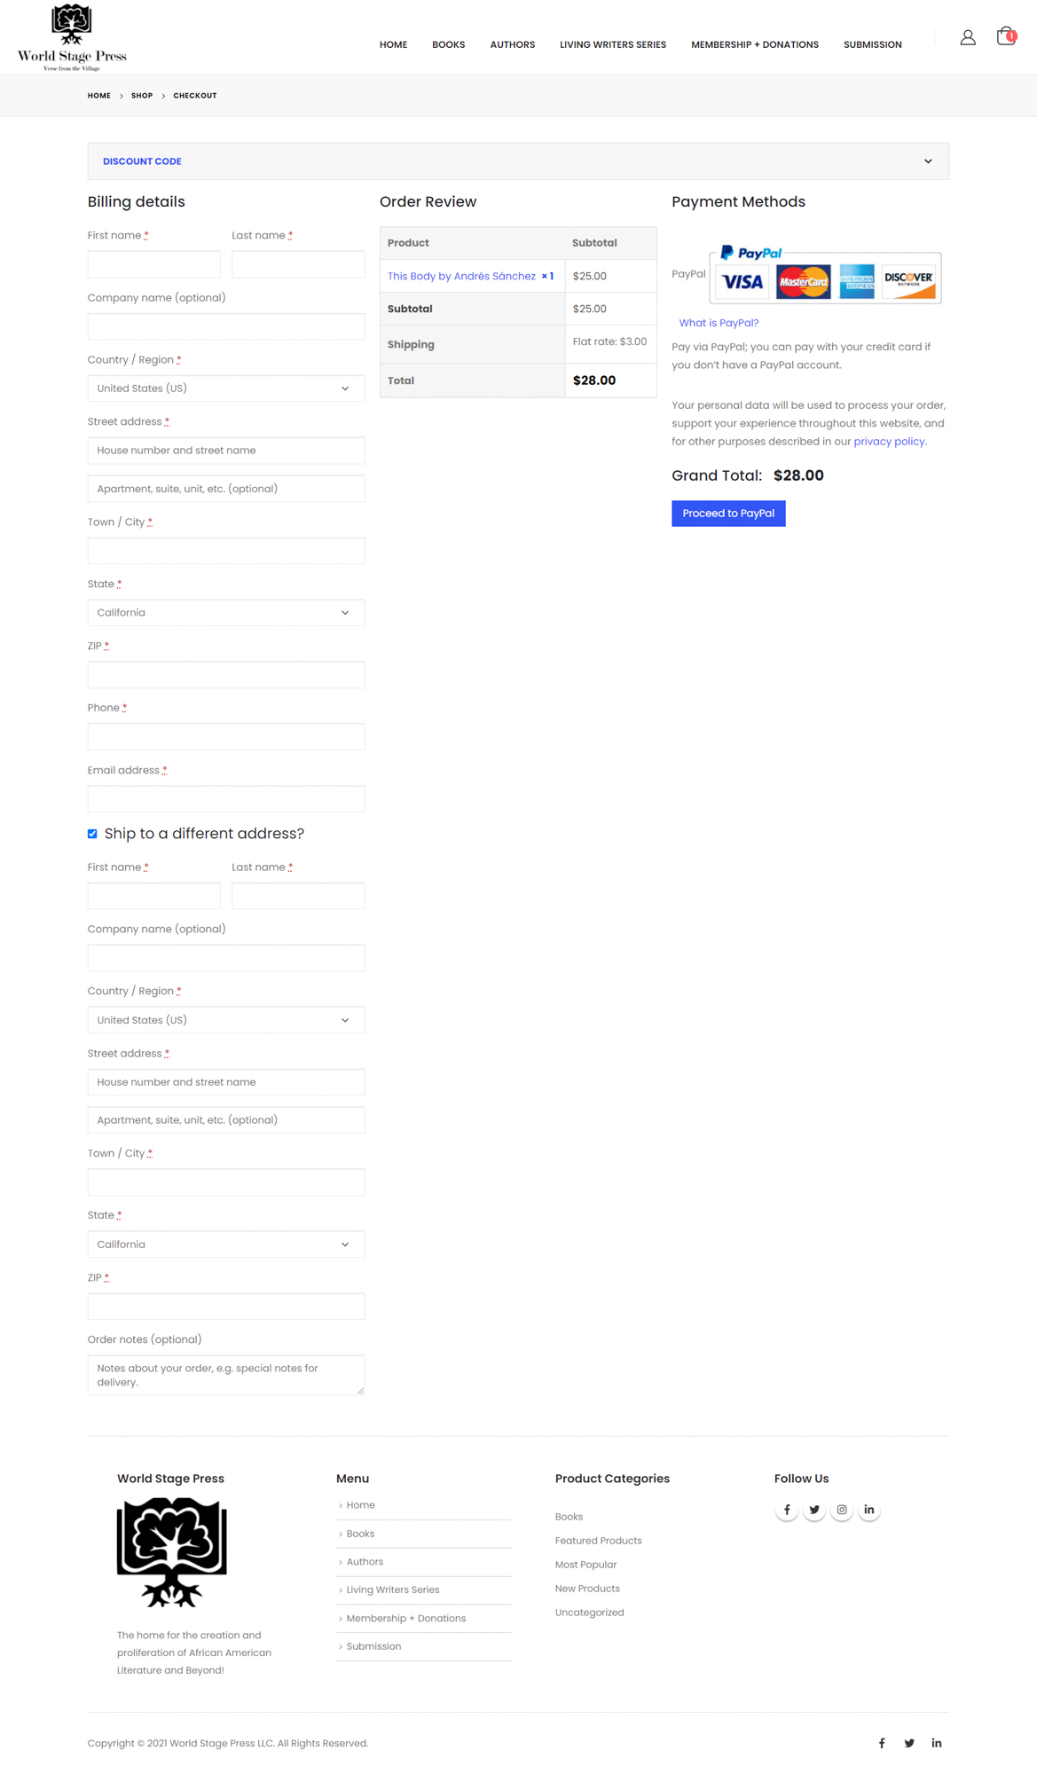This screenshot has height=1774, width=1037.
Task: Open Instagram in the Follow Us section
Action: (x=841, y=1510)
